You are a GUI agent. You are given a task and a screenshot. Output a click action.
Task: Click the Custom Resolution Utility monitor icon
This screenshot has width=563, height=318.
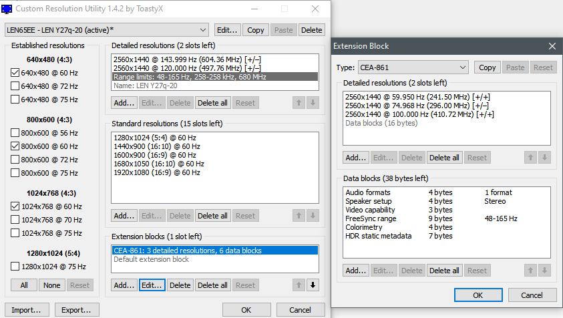(7, 9)
